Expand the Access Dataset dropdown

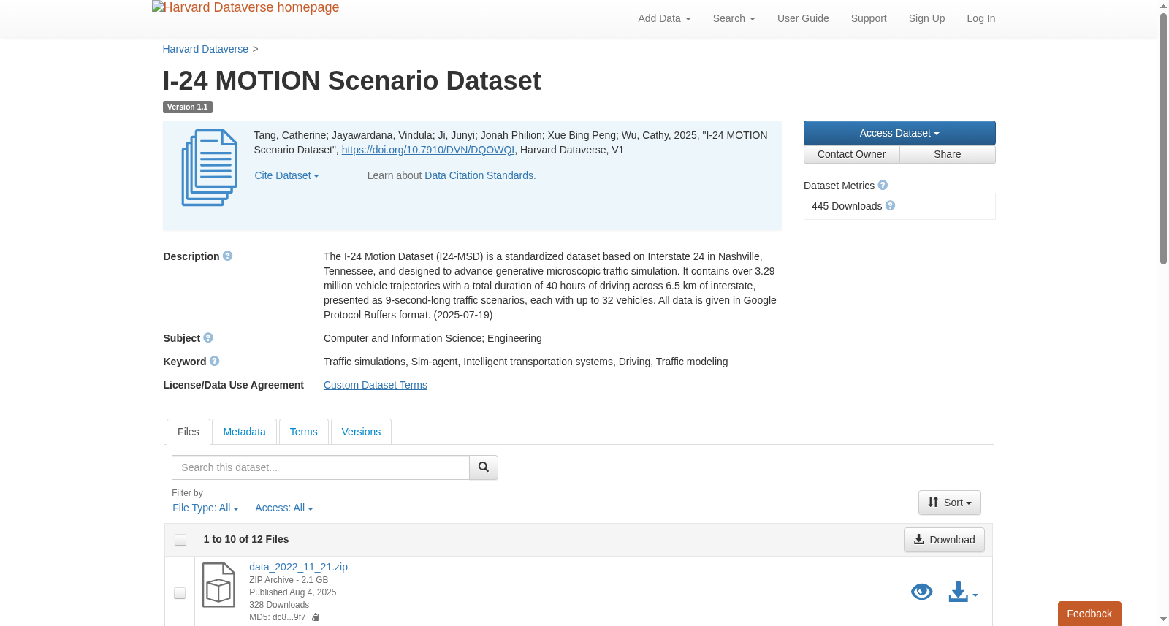(x=899, y=133)
